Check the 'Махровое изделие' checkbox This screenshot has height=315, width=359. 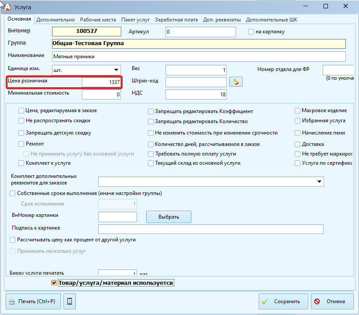pyautogui.click(x=297, y=111)
